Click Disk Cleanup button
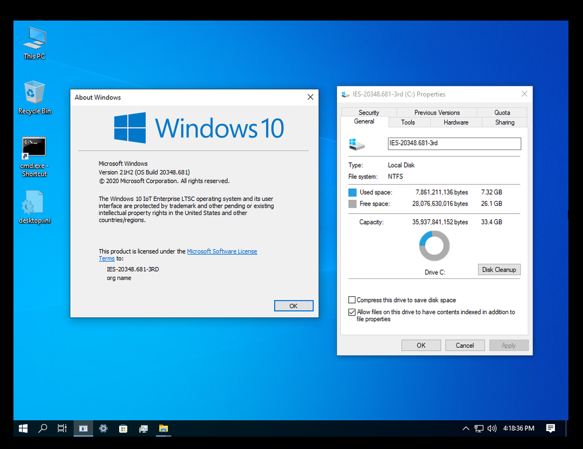The height and width of the screenshot is (449, 583). [x=499, y=269]
